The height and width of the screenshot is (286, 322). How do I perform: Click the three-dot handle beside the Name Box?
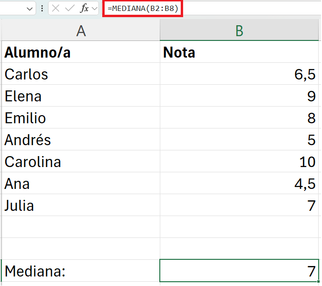[42, 9]
